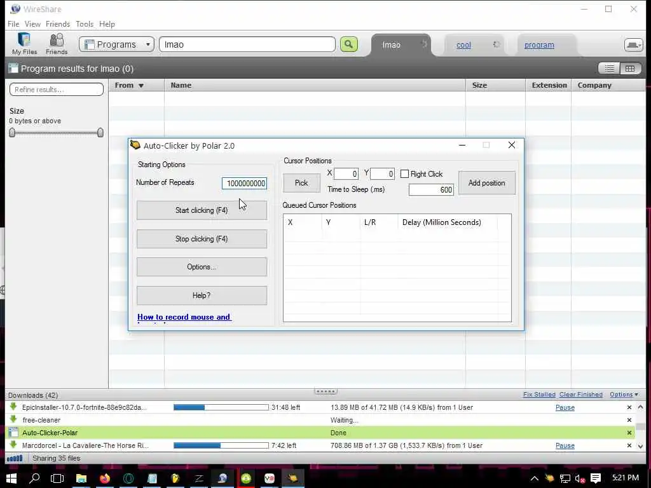The height and width of the screenshot is (488, 651).
Task: Switch to grid view of results
Action: pos(630,69)
